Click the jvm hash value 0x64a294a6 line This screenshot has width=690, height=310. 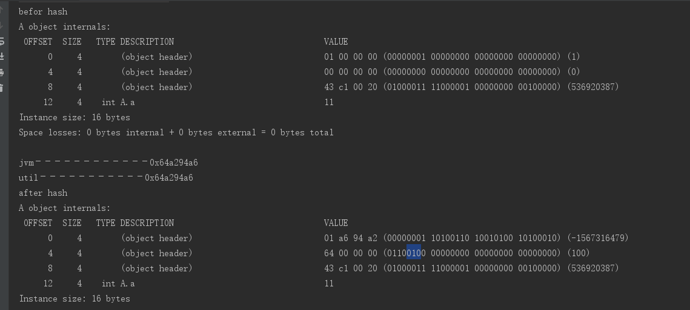pos(108,163)
